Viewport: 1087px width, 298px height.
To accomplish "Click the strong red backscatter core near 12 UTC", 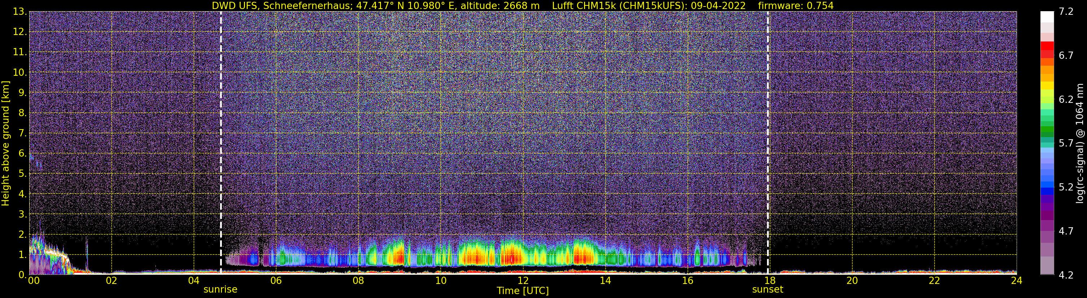I will click(512, 257).
